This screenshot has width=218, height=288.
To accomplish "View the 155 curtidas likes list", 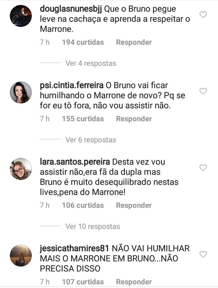I will pyautogui.click(x=83, y=119).
